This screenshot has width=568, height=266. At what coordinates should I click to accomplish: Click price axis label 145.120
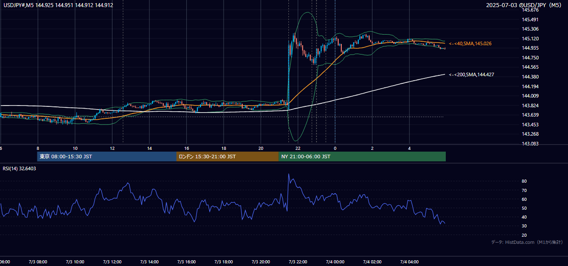click(x=530, y=39)
